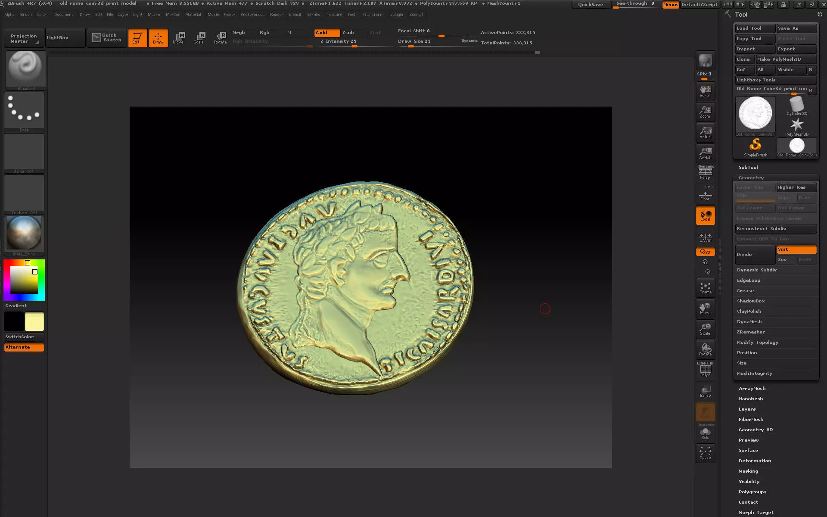Toggle the Zsub mode
This screenshot has width=827, height=517.
(348, 33)
